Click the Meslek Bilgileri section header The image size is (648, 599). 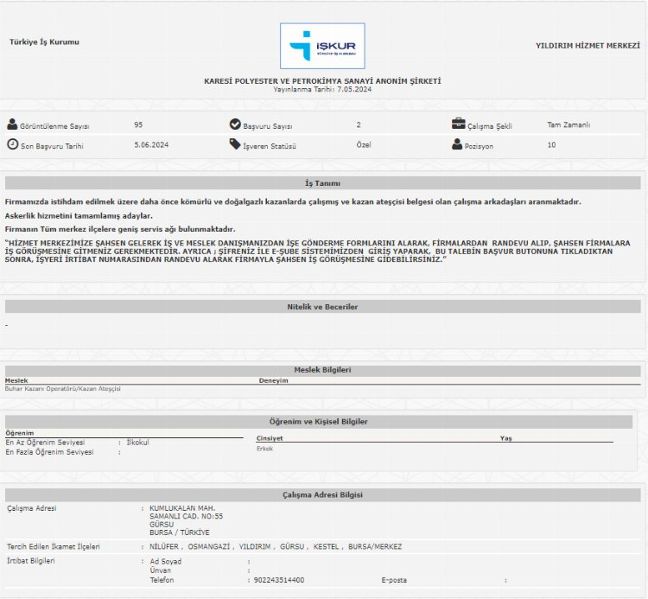pyautogui.click(x=322, y=370)
